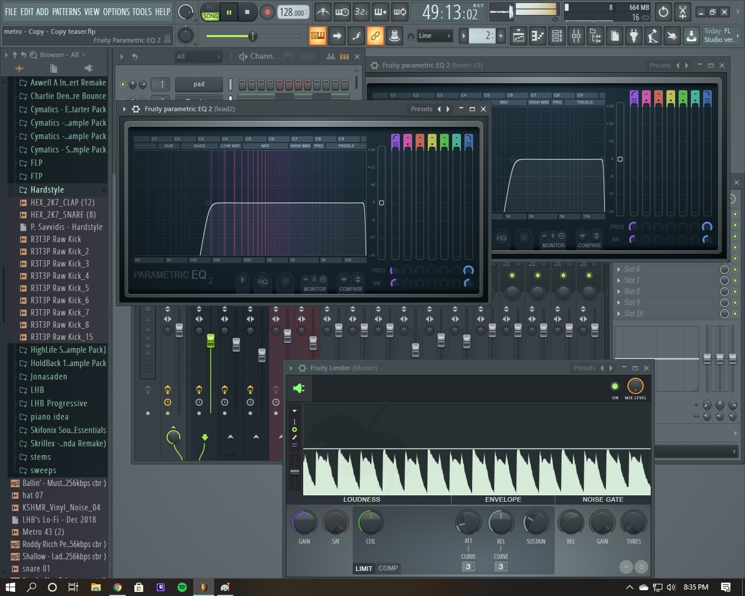The height and width of the screenshot is (596, 745).
Task: Open File Explorer from the taskbar
Action: [96, 587]
